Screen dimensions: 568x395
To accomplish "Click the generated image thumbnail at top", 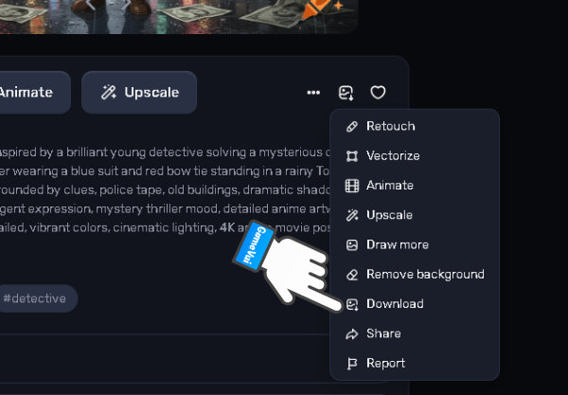I will point(178,16).
